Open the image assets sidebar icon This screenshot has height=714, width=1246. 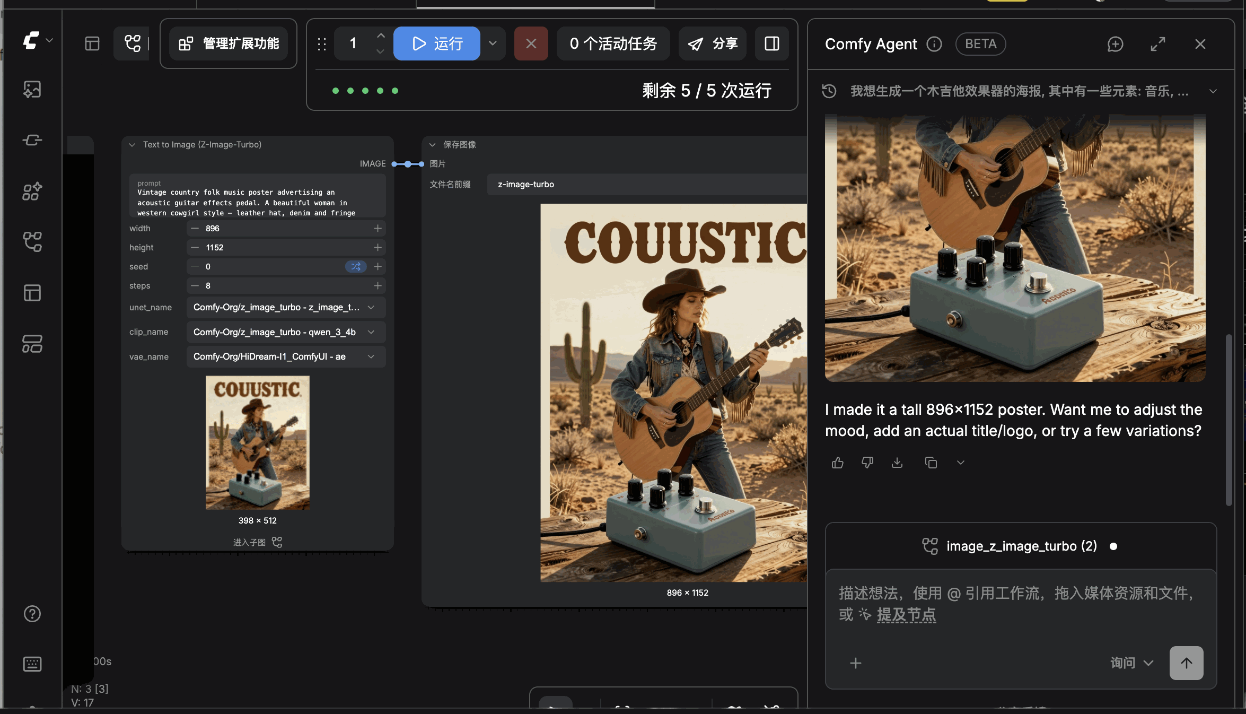[x=32, y=89]
